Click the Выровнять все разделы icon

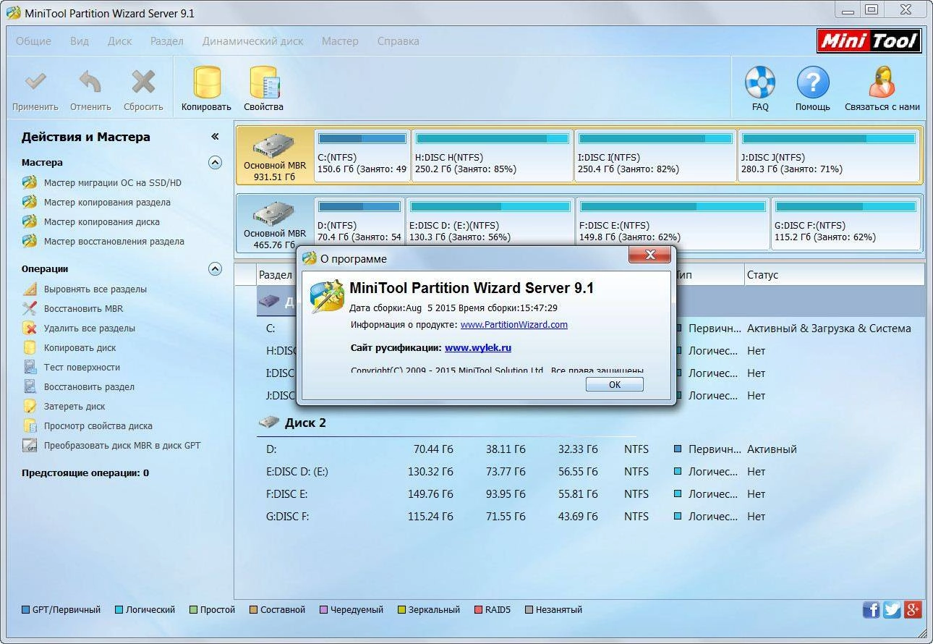(30, 289)
